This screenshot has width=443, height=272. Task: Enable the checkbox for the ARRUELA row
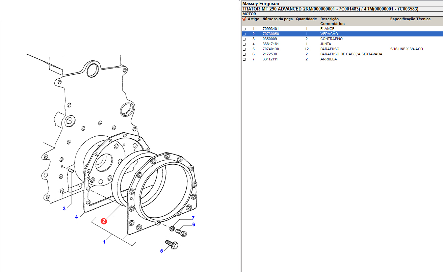click(244, 59)
